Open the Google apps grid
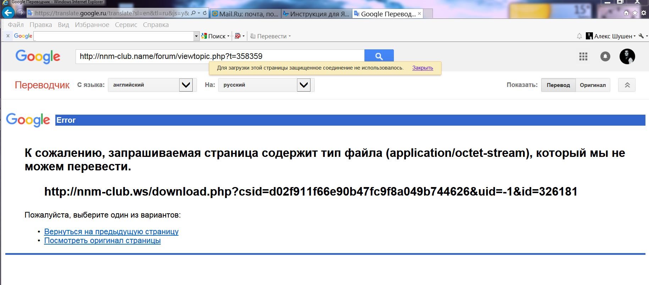649x285 pixels. click(x=583, y=56)
